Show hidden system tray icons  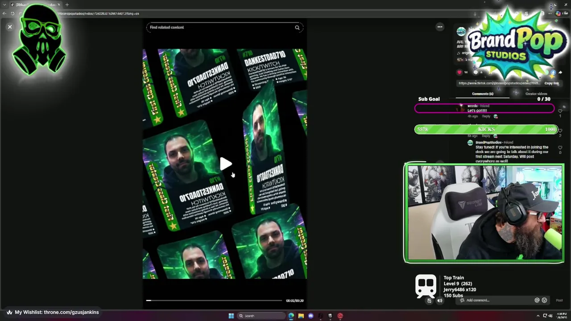(538, 316)
